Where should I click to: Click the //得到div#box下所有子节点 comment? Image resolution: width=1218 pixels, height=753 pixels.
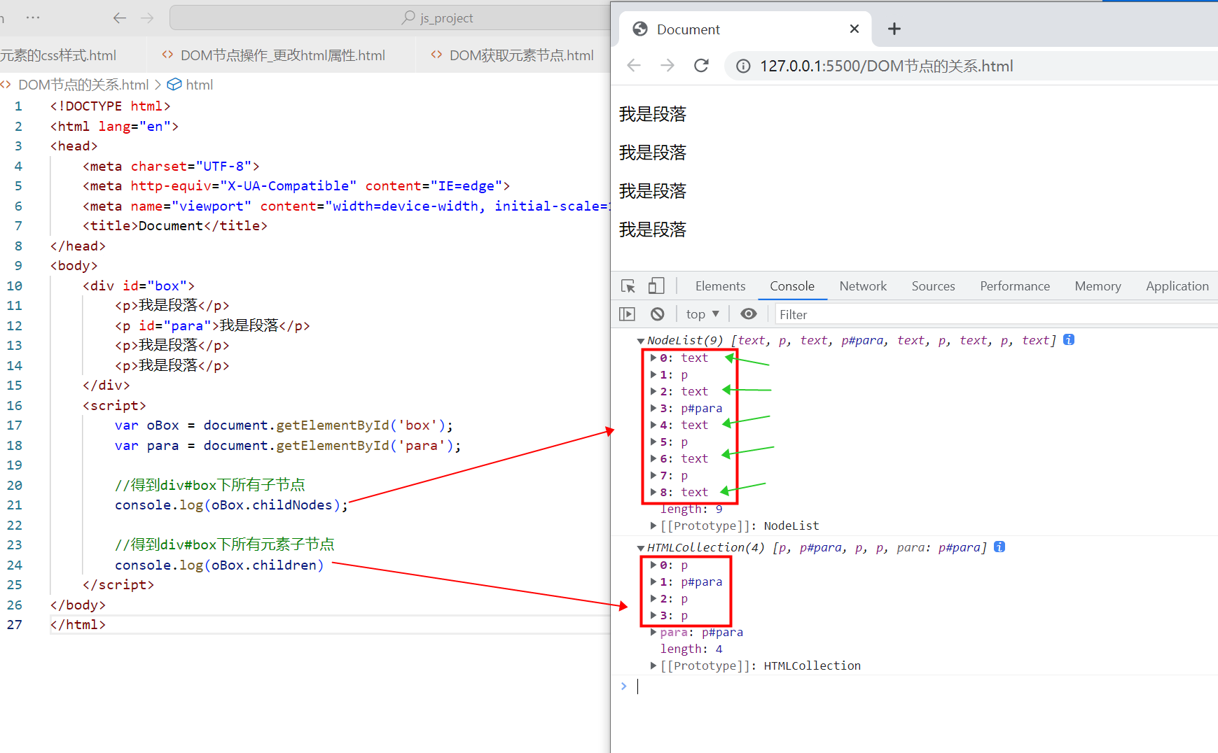(x=210, y=485)
